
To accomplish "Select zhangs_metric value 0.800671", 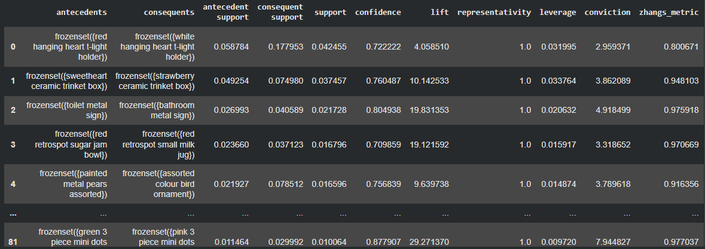I will pos(677,47).
